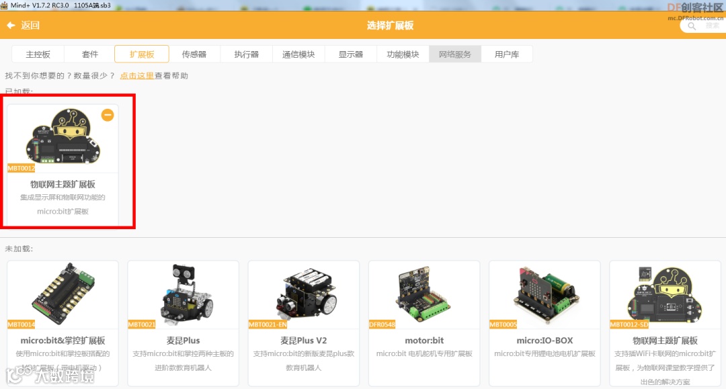
Task: Click loaded 物联网主题扩展板 MBT0012 board image
Action: 63,136
